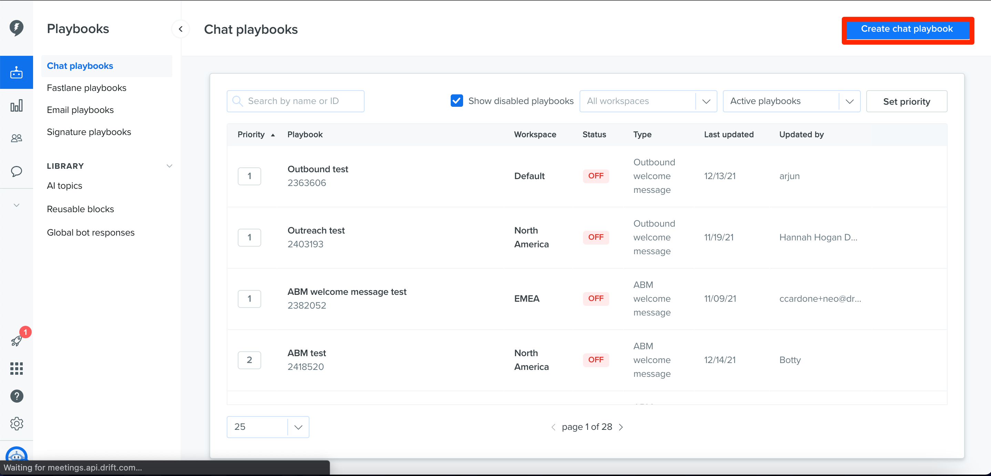
Task: Open the Contacts people icon
Action: click(16, 138)
